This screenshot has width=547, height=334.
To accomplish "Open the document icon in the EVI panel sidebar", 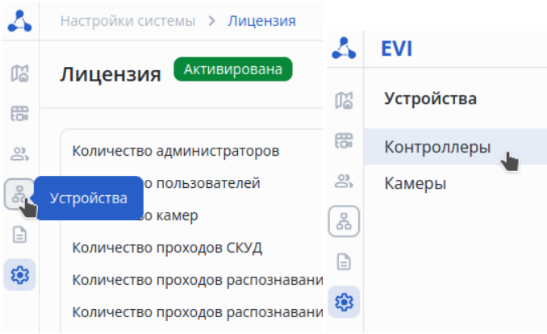I will pyautogui.click(x=344, y=261).
